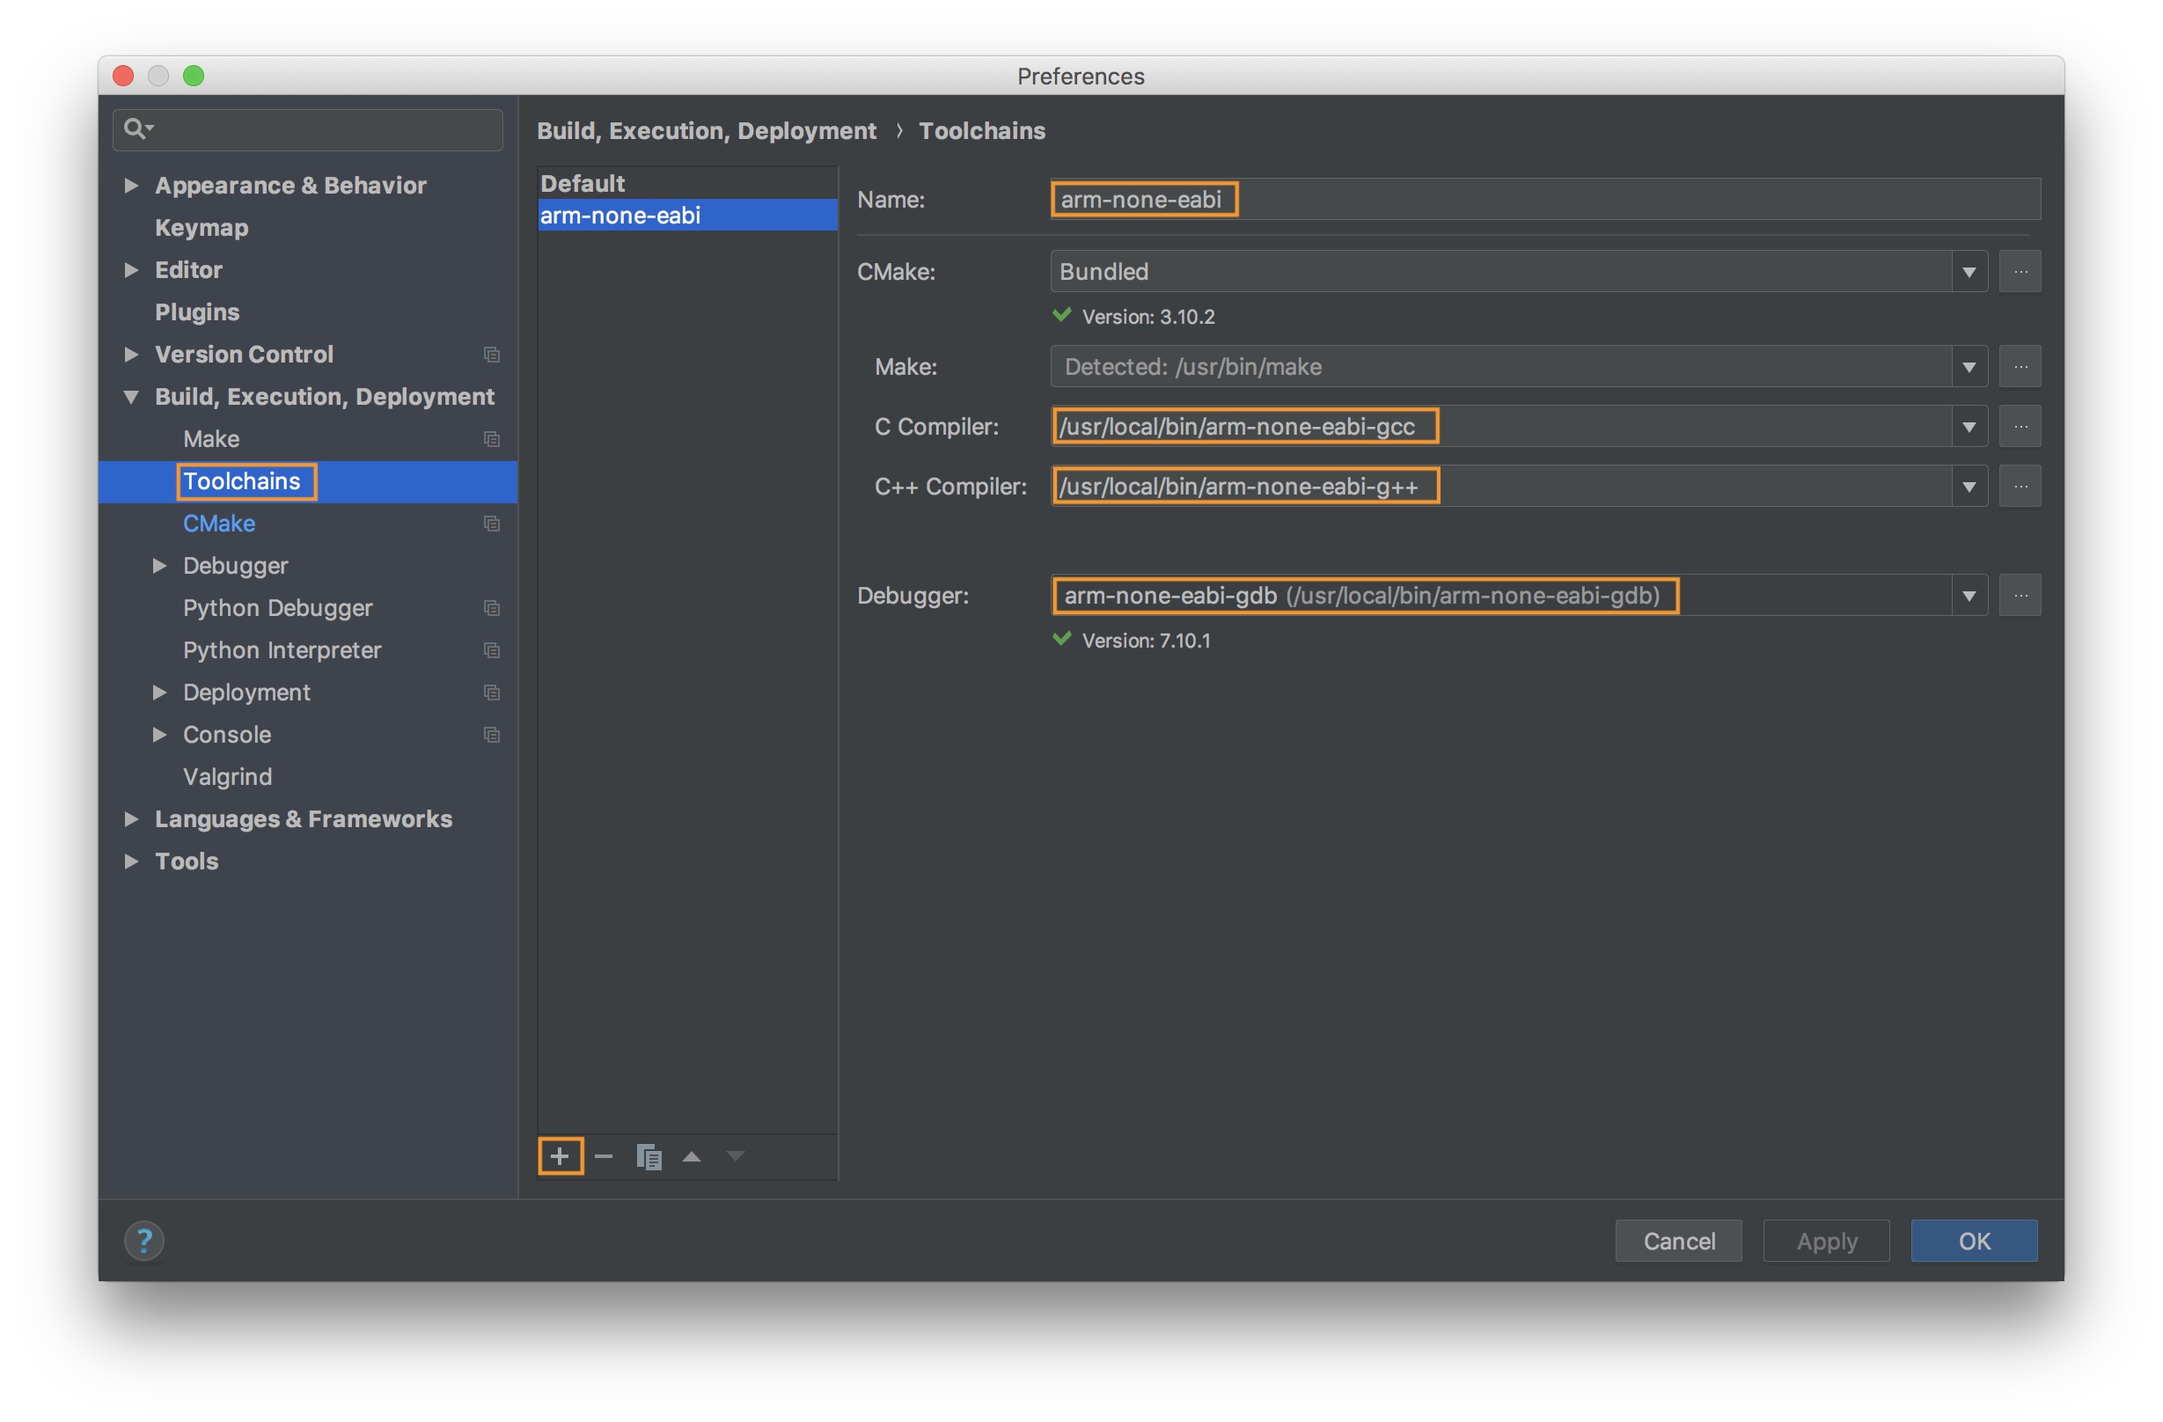The image size is (2163, 1422).
Task: Confirm preferences with OK button
Action: pos(1974,1240)
